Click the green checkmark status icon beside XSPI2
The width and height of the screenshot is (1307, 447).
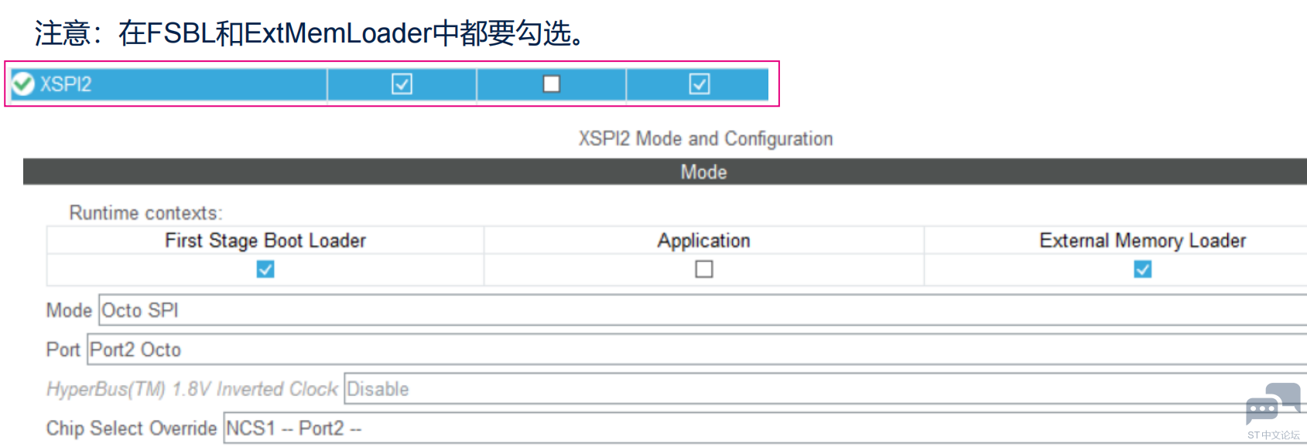click(23, 84)
